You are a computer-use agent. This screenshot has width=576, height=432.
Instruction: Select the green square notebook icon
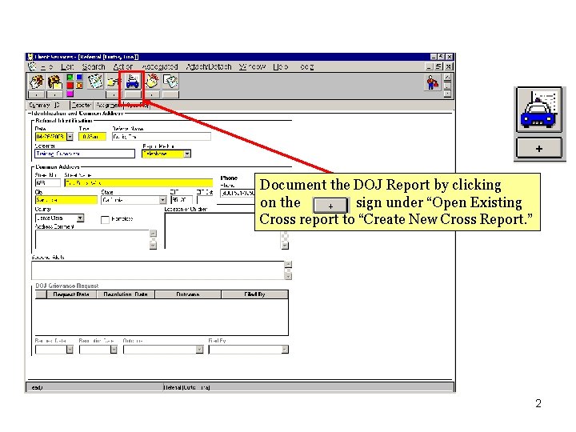pos(70,77)
